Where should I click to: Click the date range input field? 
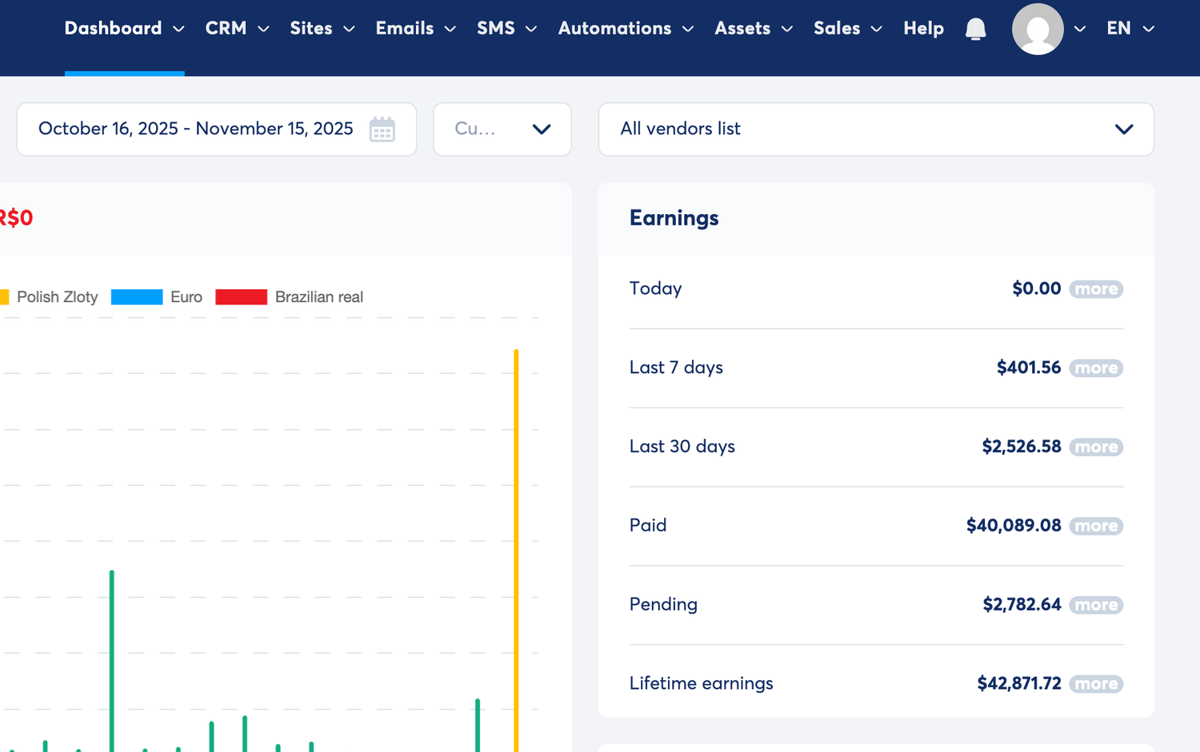[x=196, y=129]
